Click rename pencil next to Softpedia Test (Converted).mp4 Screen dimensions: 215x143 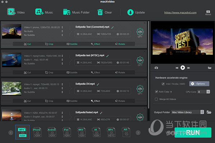[x=113, y=27]
